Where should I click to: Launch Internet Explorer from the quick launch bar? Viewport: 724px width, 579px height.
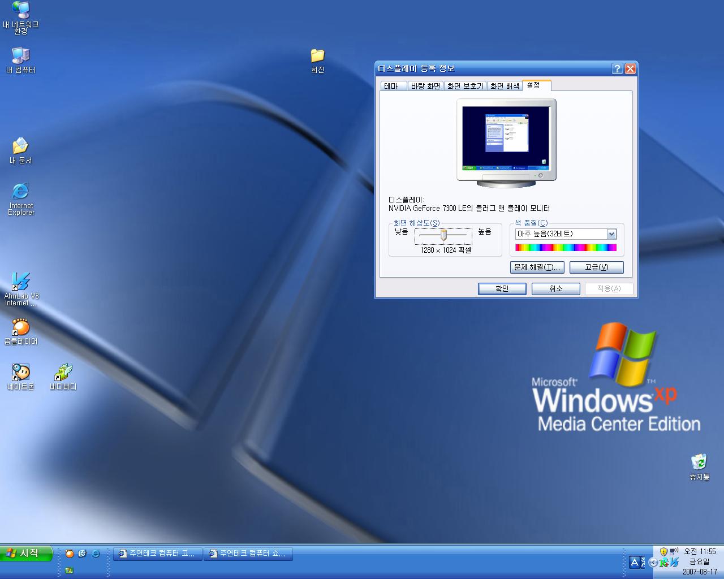(x=96, y=554)
